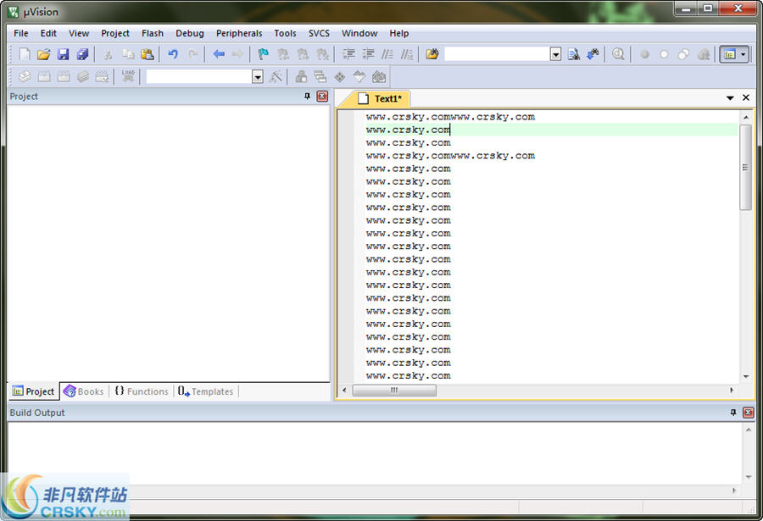The height and width of the screenshot is (521, 763).
Task: Click the Find icon beside the search box
Action: (x=574, y=54)
